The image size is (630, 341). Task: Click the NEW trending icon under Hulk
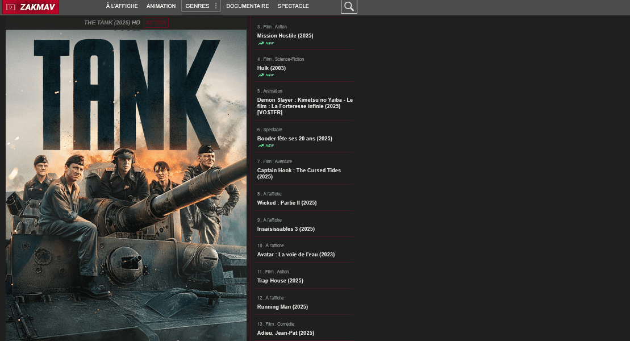pos(261,75)
